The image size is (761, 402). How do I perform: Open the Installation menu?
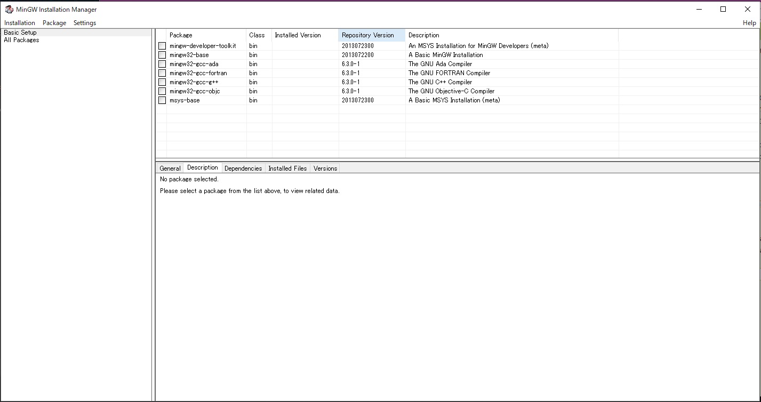[19, 23]
